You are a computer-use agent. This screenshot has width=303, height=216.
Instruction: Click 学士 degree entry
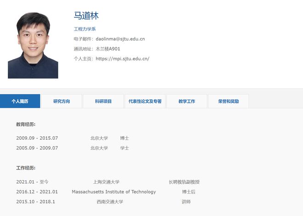pos(124,148)
